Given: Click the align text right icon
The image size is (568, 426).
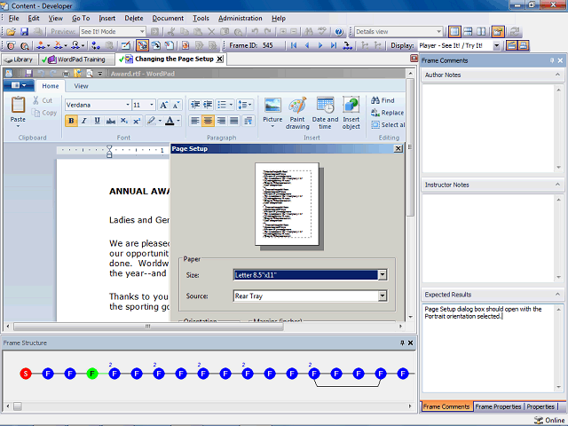Looking at the screenshot, I should (221, 121).
